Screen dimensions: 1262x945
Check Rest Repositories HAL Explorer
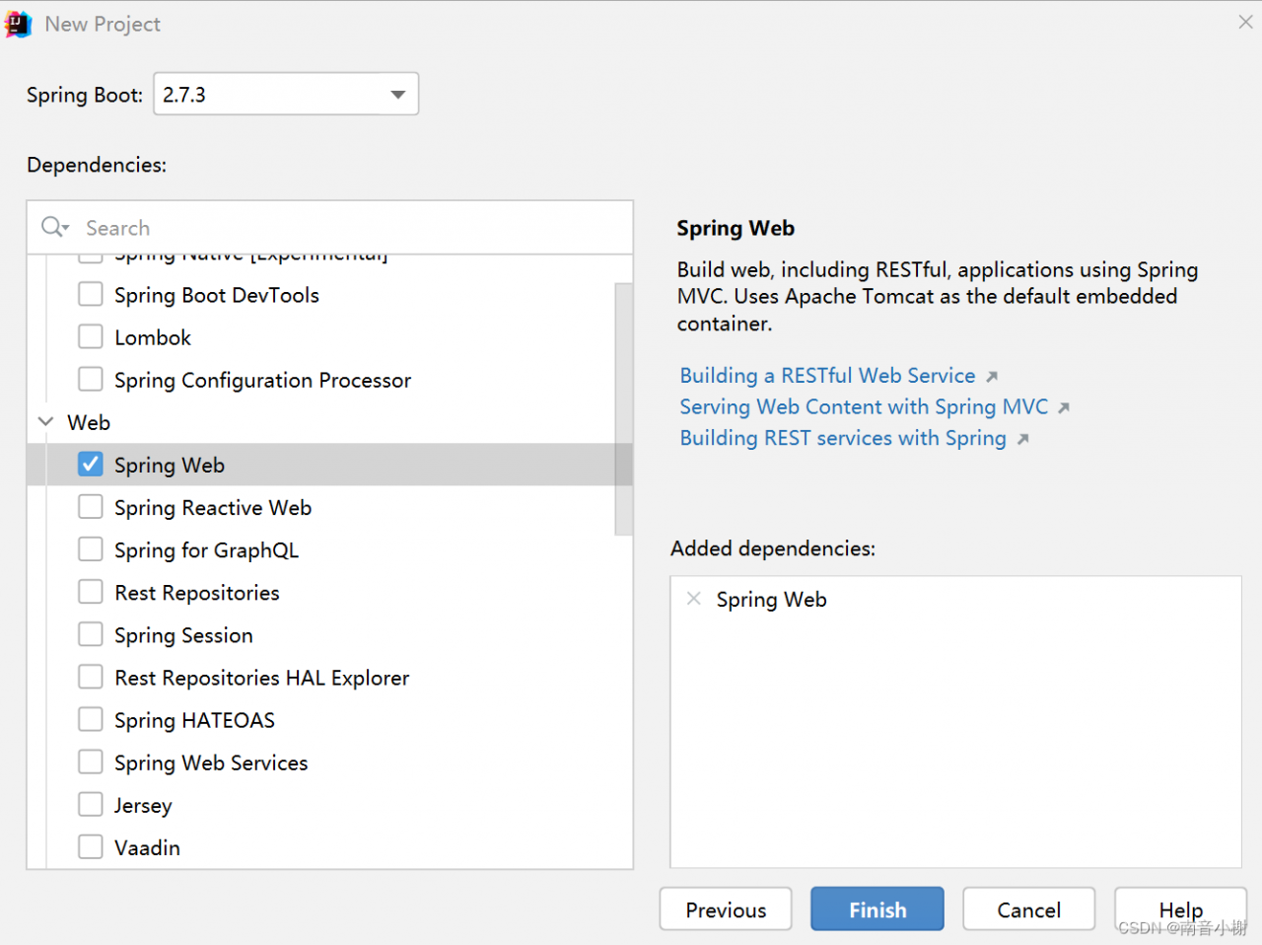click(x=91, y=676)
